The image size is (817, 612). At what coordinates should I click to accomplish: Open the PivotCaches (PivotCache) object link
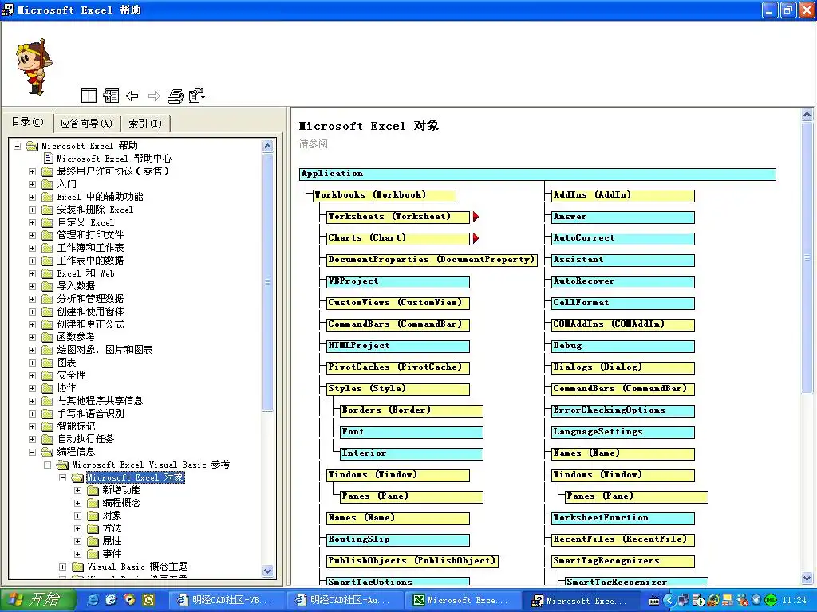coord(399,367)
